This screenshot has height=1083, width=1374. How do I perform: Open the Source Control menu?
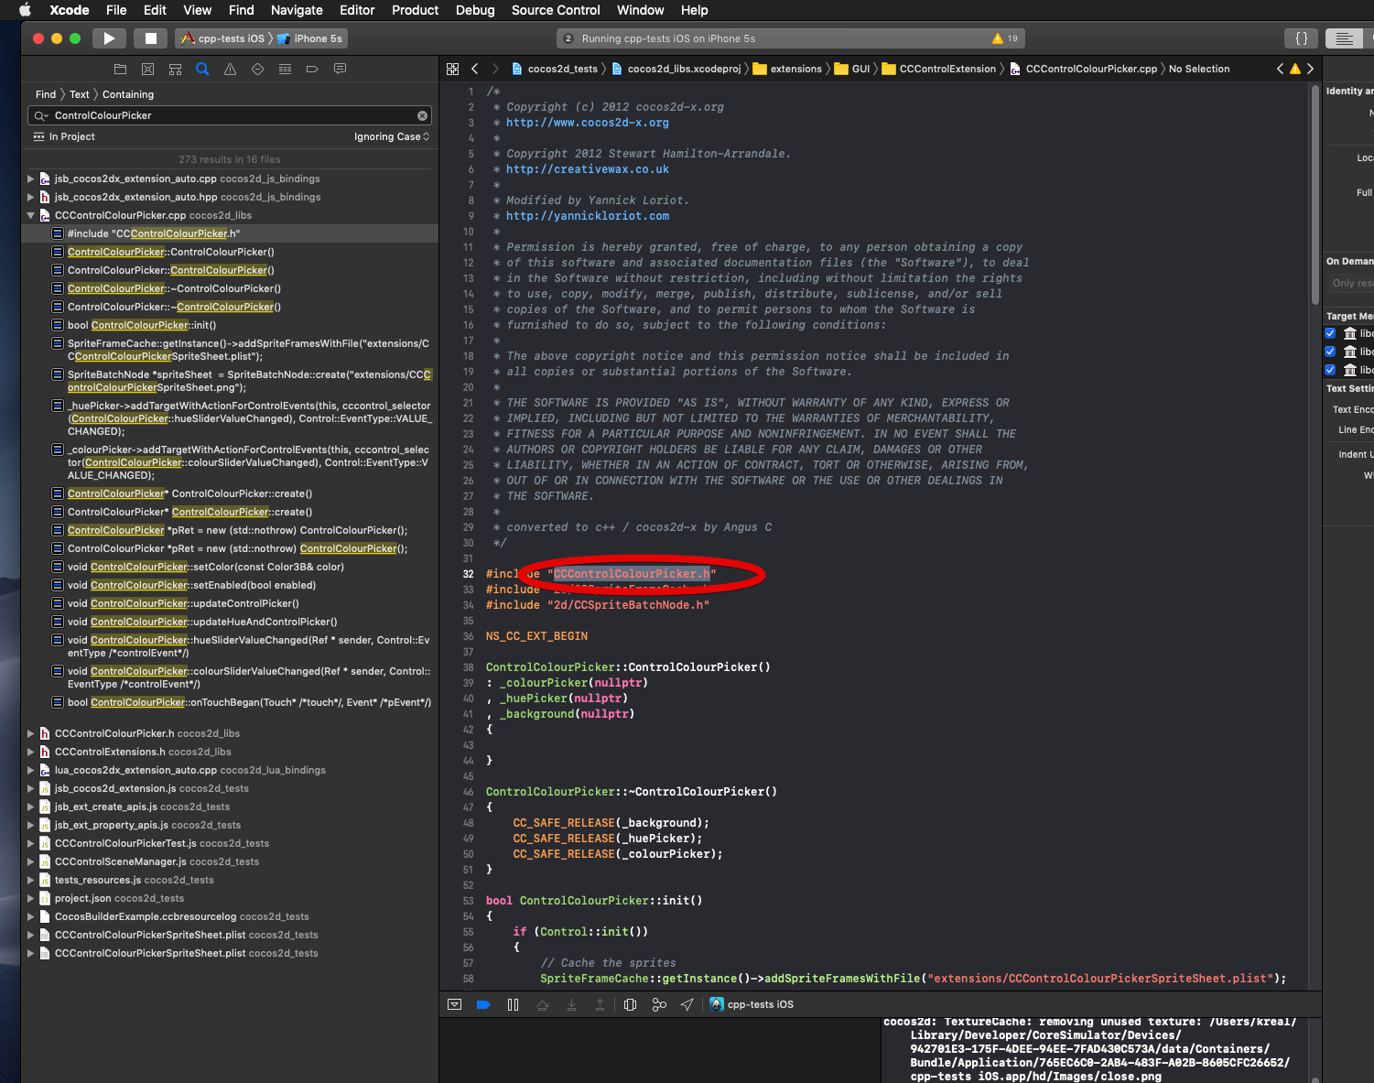(x=555, y=10)
